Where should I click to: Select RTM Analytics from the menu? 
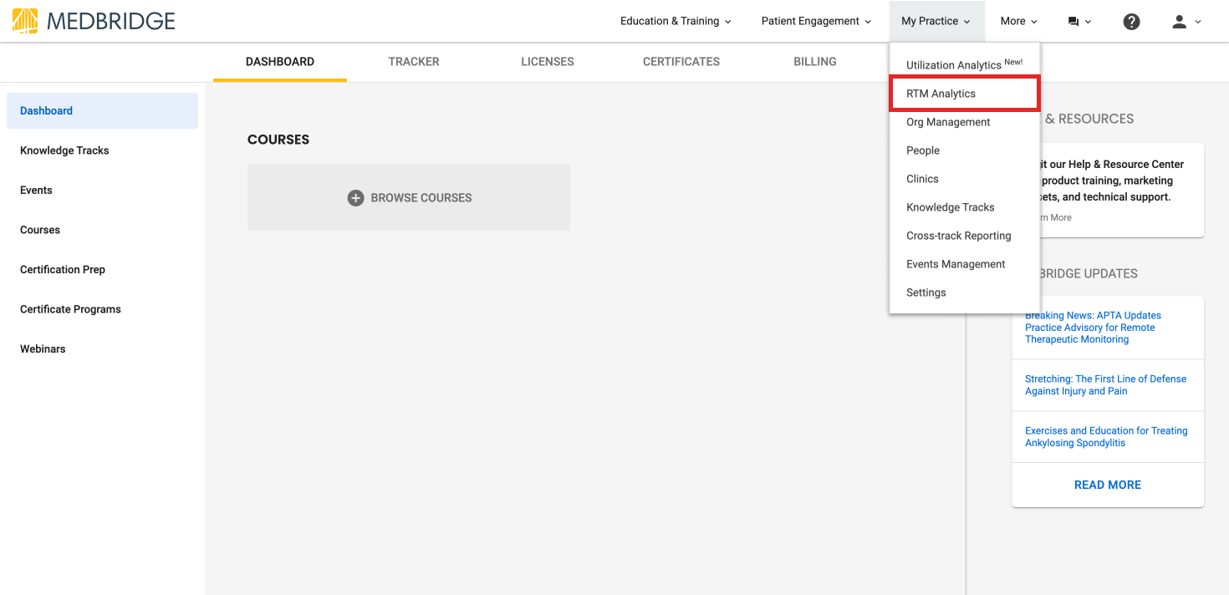965,94
